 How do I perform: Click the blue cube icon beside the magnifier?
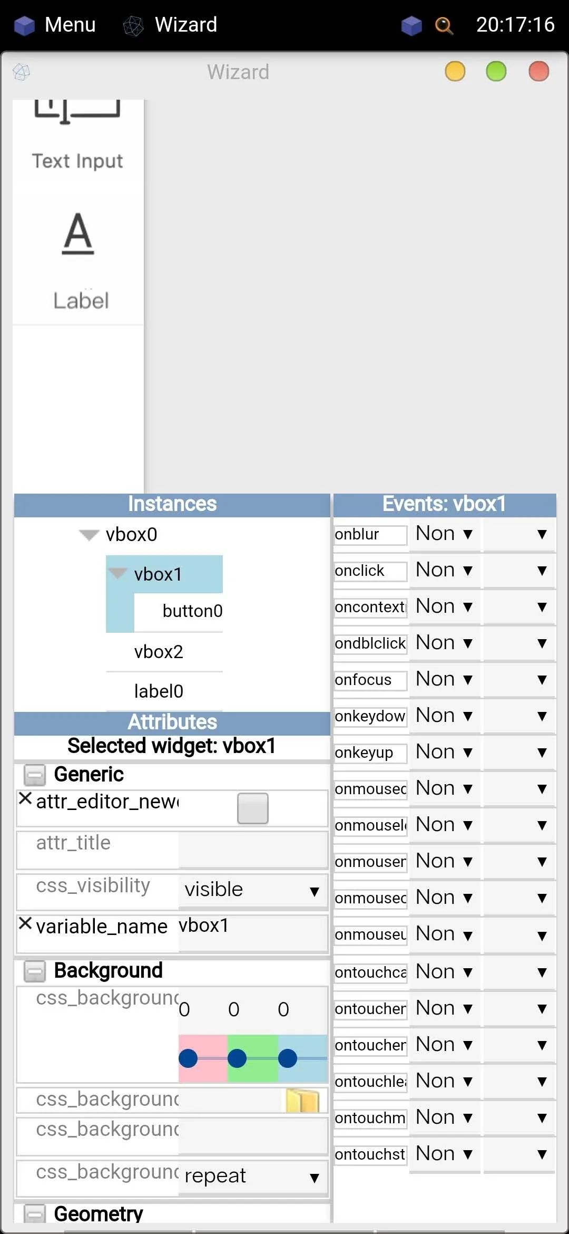coord(411,25)
